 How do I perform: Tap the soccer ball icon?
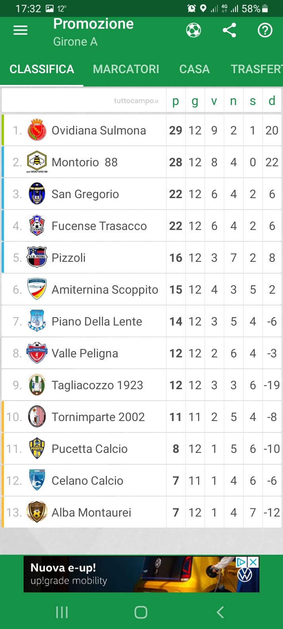tap(193, 30)
